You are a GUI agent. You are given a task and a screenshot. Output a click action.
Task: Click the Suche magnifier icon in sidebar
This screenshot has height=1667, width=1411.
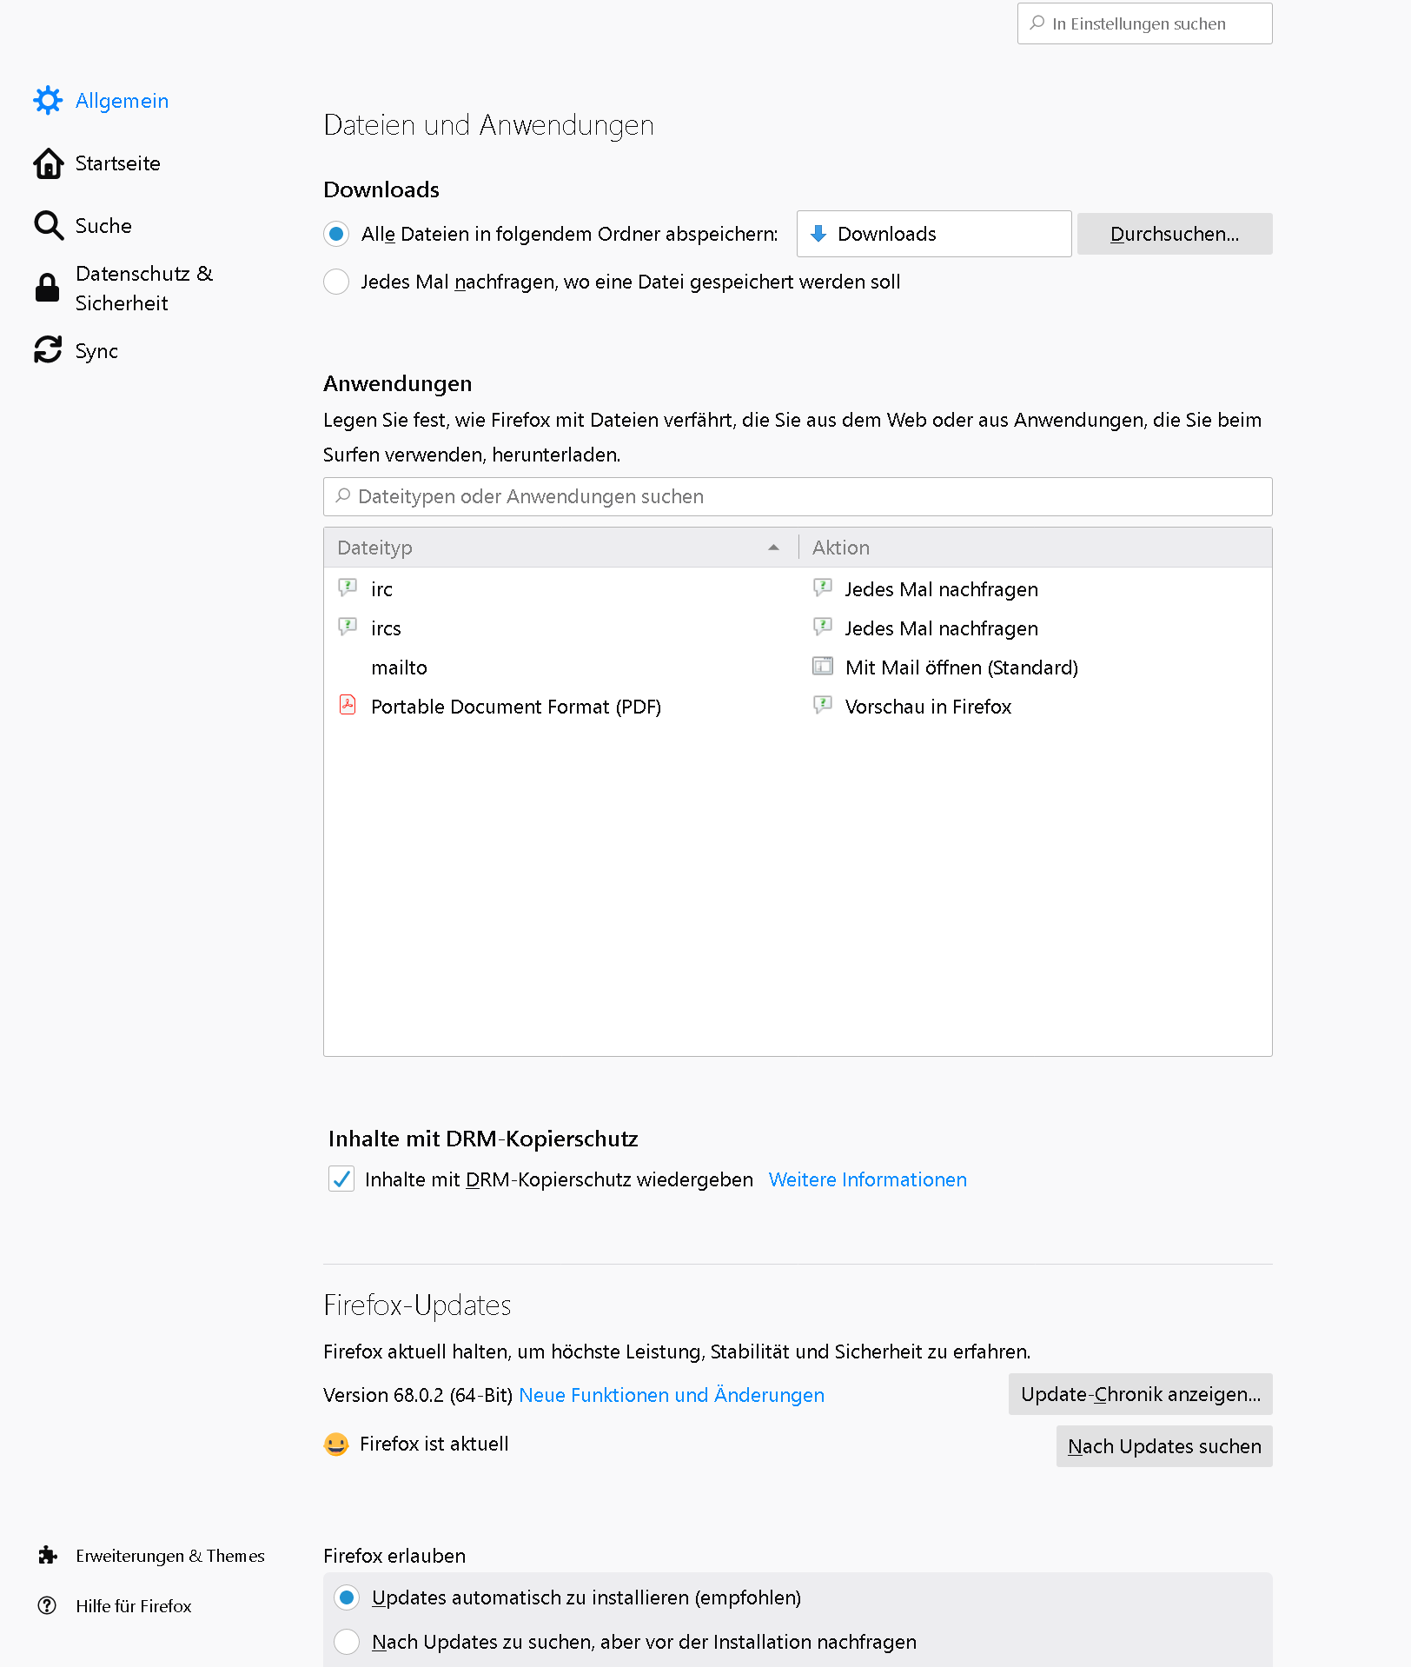(x=48, y=226)
